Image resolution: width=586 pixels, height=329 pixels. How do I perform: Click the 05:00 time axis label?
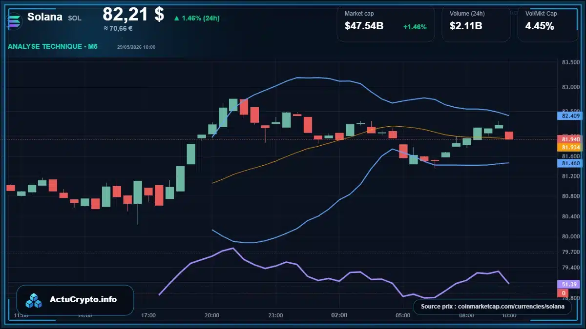pos(403,315)
